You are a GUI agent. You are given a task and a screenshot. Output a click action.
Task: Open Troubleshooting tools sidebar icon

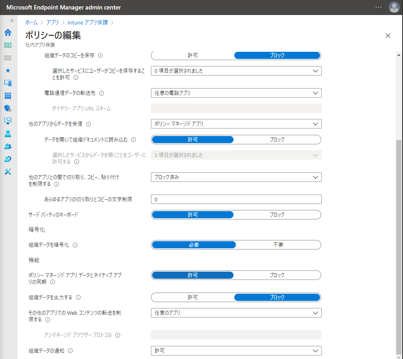pyautogui.click(x=8, y=172)
